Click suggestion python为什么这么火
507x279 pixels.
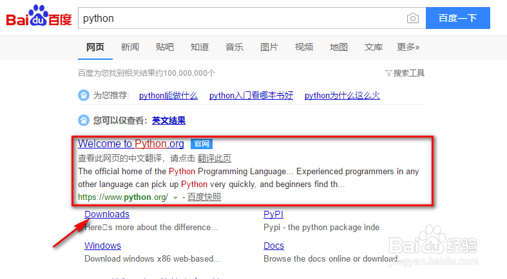(x=342, y=96)
